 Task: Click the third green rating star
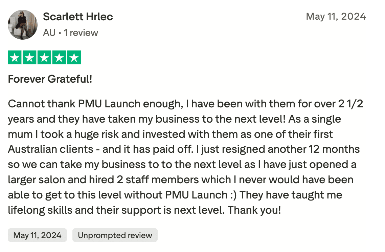click(x=44, y=58)
